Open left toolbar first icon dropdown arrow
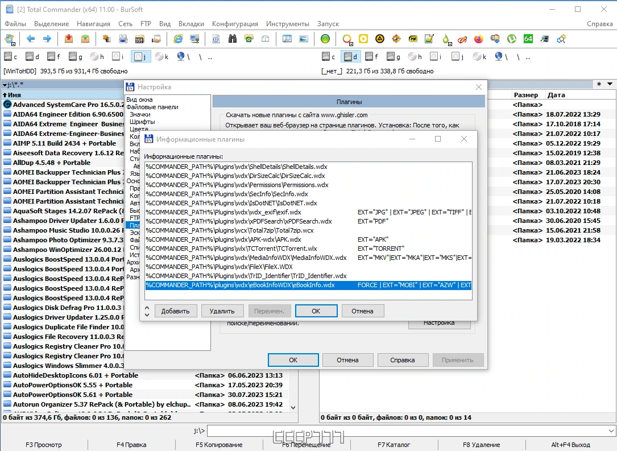This screenshot has height=451, width=617. 13,44
